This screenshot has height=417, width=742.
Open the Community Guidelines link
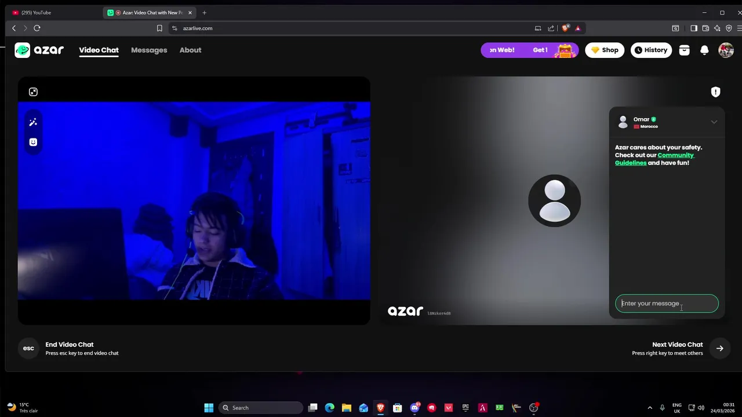point(654,159)
